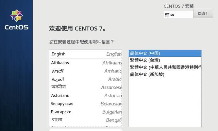This screenshot has width=218, height=131.
Task: Select 简体中文 (新加坡) locale
Action: click(x=165, y=74)
